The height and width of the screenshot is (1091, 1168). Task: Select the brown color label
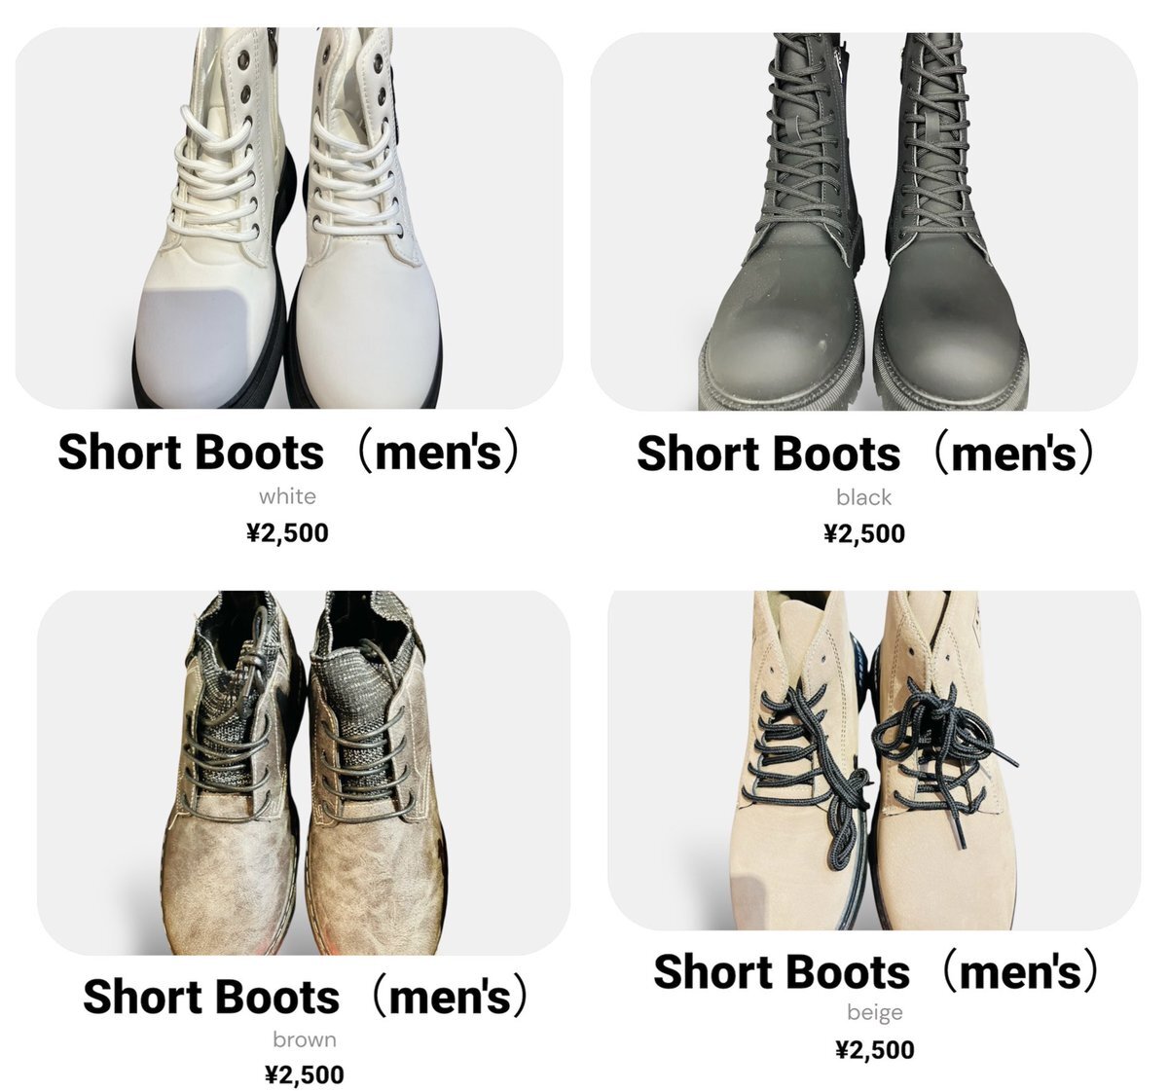click(x=305, y=1039)
